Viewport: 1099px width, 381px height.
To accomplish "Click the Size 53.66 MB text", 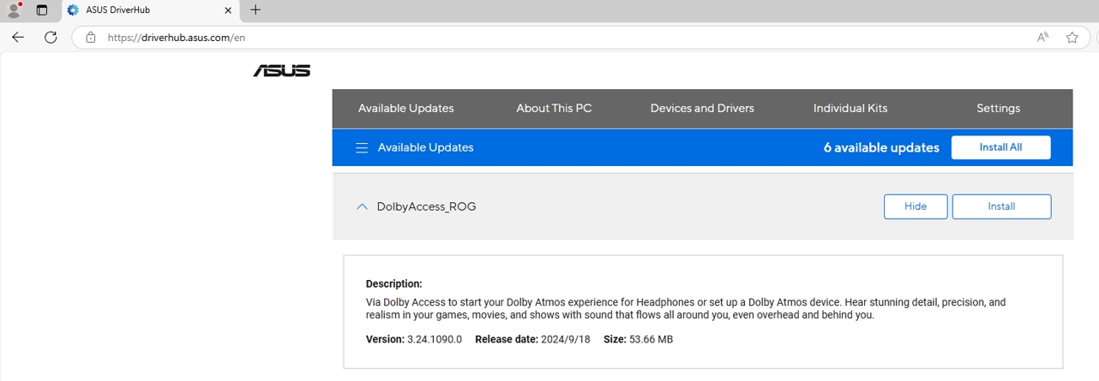I will [638, 339].
